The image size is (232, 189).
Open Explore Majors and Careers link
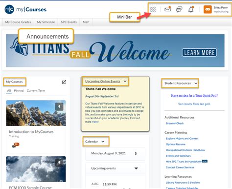pyautogui.click(x=182, y=138)
